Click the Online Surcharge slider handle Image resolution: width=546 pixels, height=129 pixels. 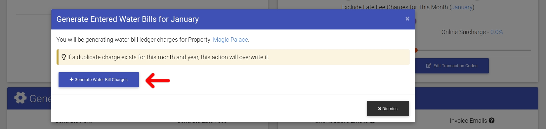point(416,50)
